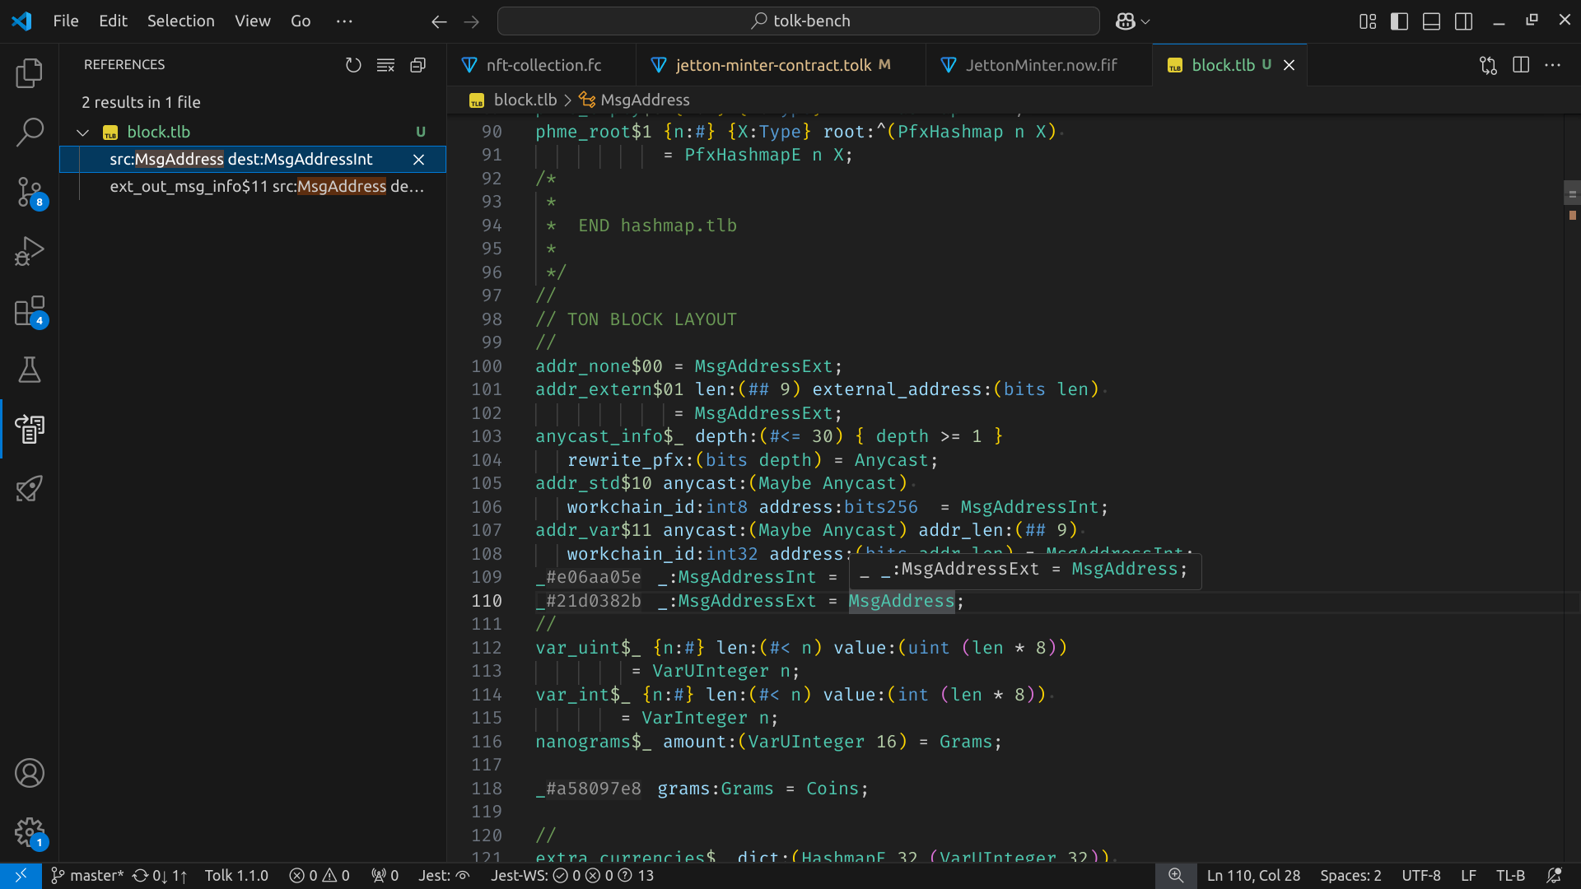Switch to JettonMinter.now.fif tab
1581x889 pixels.
click(1041, 65)
